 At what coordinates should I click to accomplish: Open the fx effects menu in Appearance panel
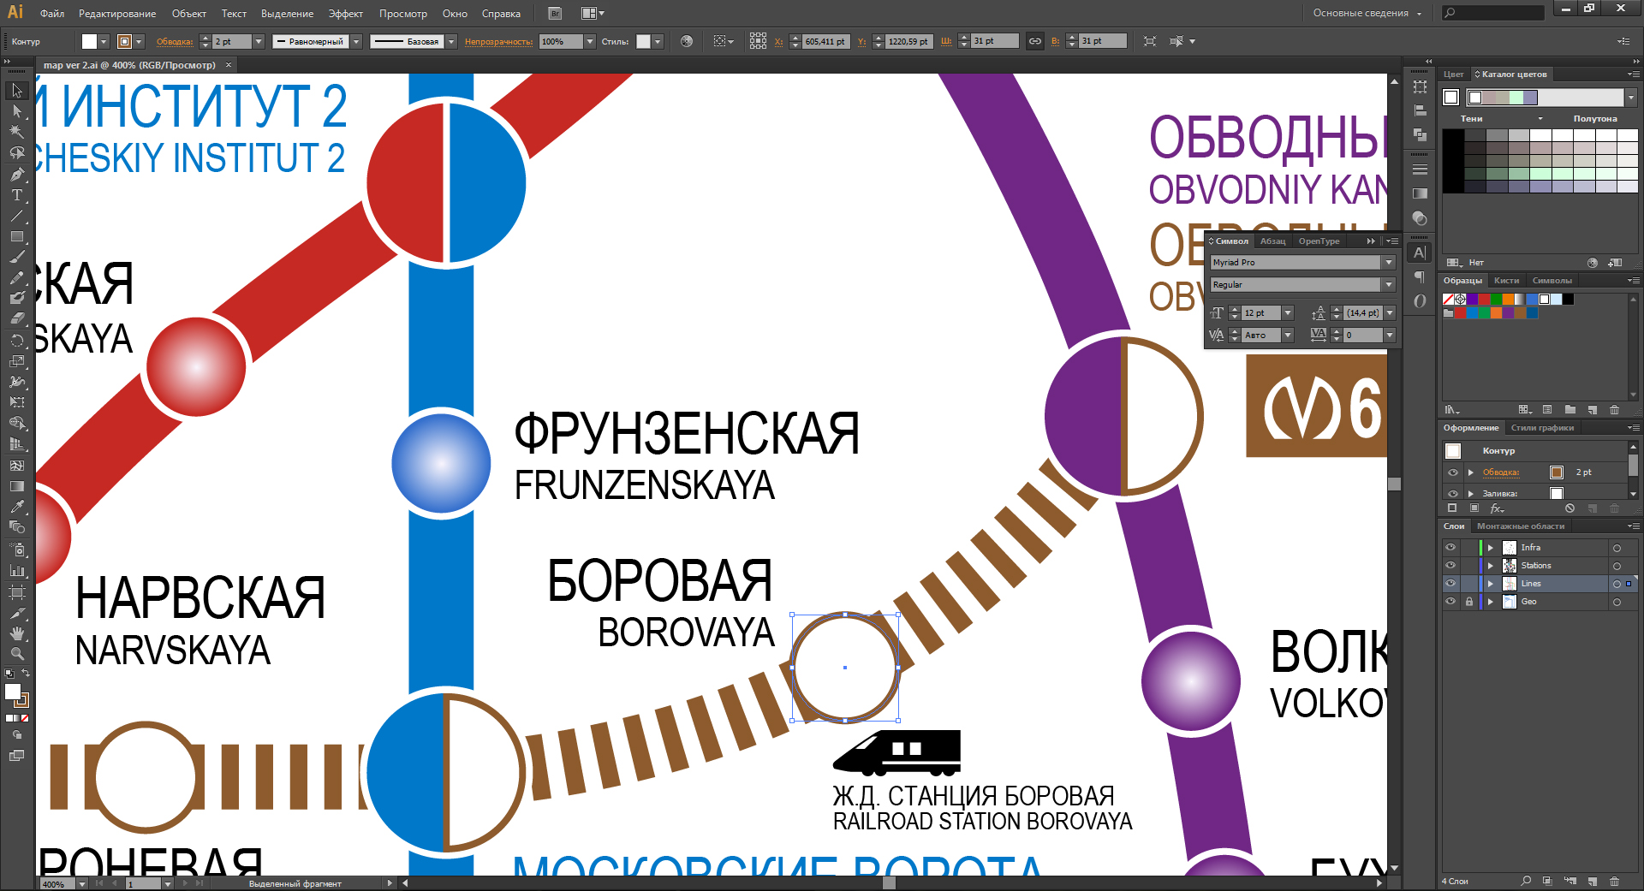(1496, 508)
